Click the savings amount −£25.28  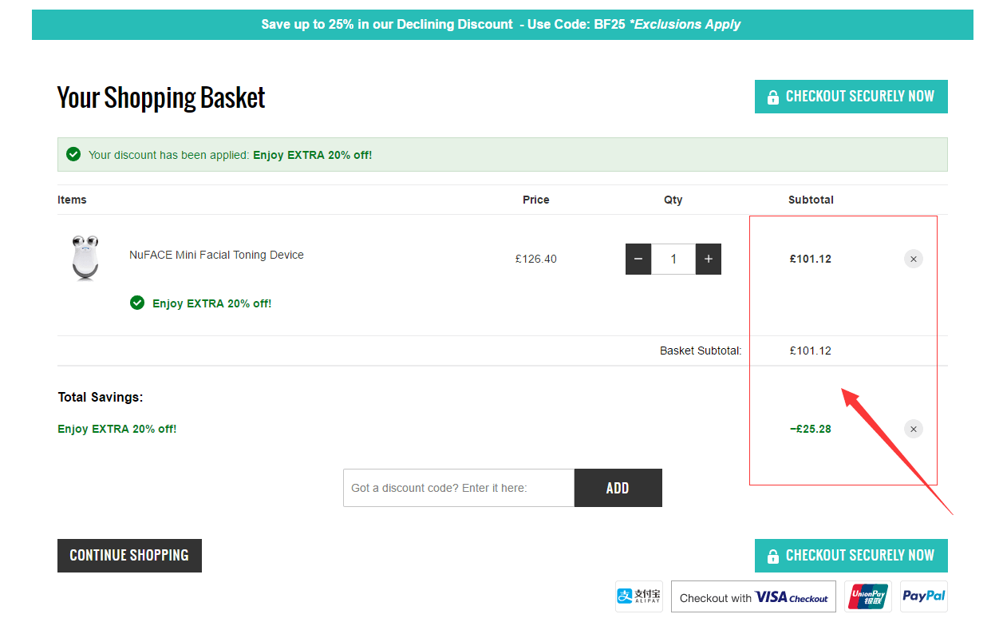pyautogui.click(x=811, y=429)
